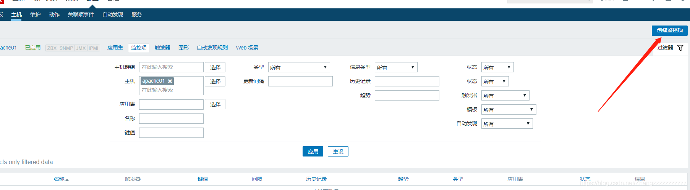Click the blue 应用 button
690x190 pixels.
(313, 152)
